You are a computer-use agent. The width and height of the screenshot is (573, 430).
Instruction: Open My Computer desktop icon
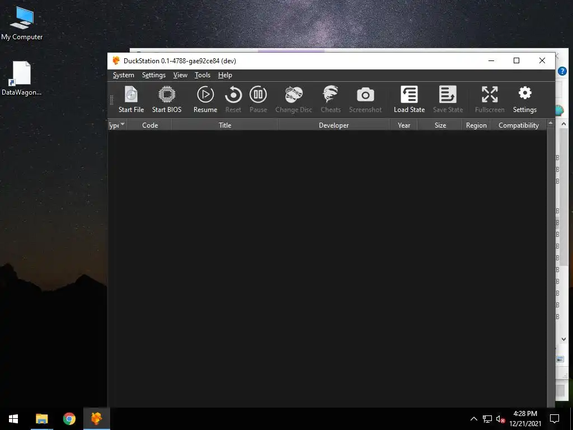(x=22, y=24)
